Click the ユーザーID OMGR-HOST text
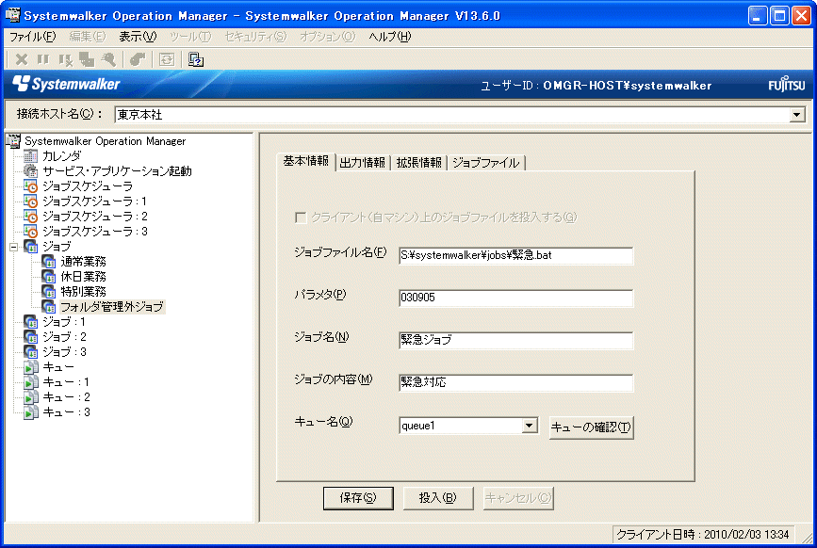817x548 pixels. [x=596, y=86]
